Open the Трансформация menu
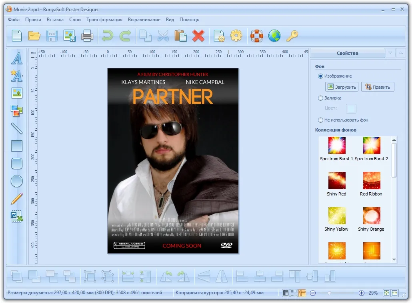Image resolution: width=412 pixels, height=303 pixels. point(104,20)
